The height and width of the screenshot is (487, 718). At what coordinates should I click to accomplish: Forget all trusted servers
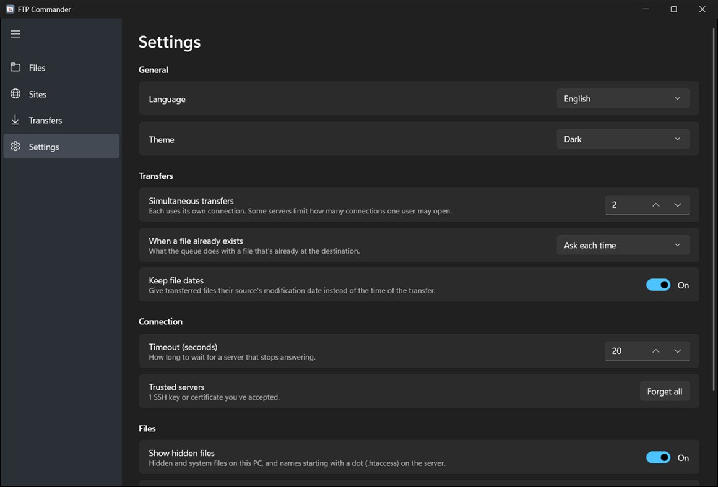pyautogui.click(x=664, y=391)
